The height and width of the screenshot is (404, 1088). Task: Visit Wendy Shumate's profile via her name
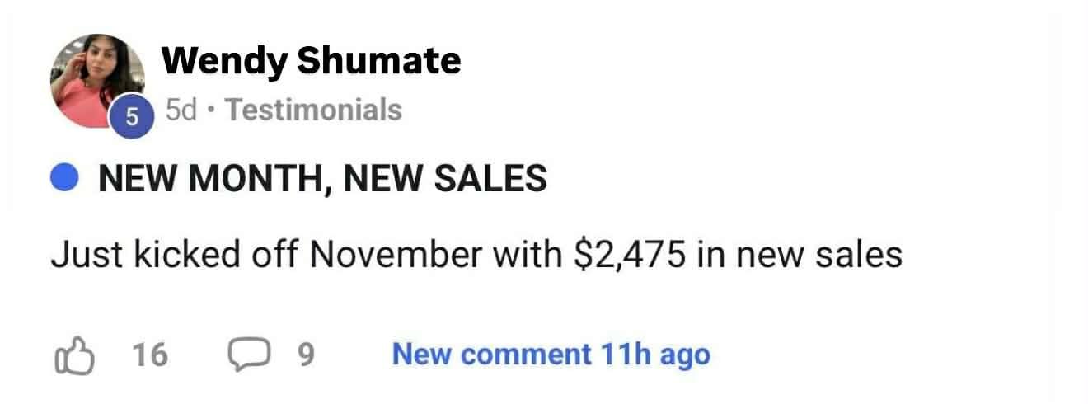311,61
